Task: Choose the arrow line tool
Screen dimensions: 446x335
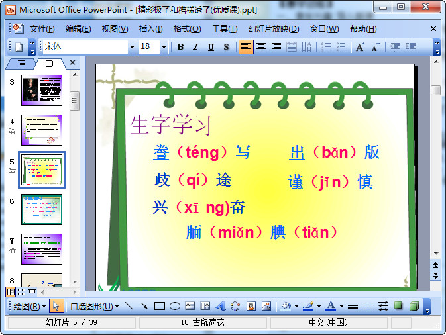Action: 144,306
